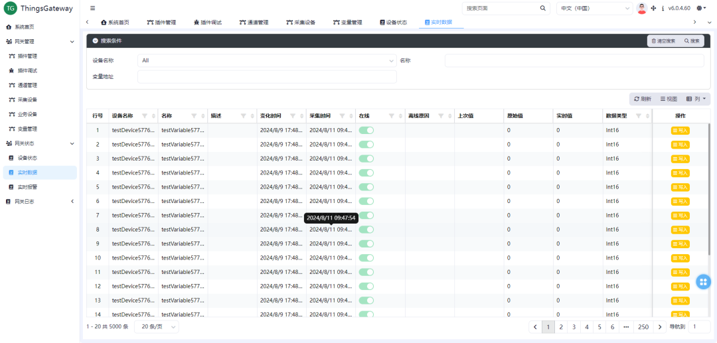Filter the 设备名称 column using its funnel icon
This screenshot has height=343, width=717.
point(145,116)
